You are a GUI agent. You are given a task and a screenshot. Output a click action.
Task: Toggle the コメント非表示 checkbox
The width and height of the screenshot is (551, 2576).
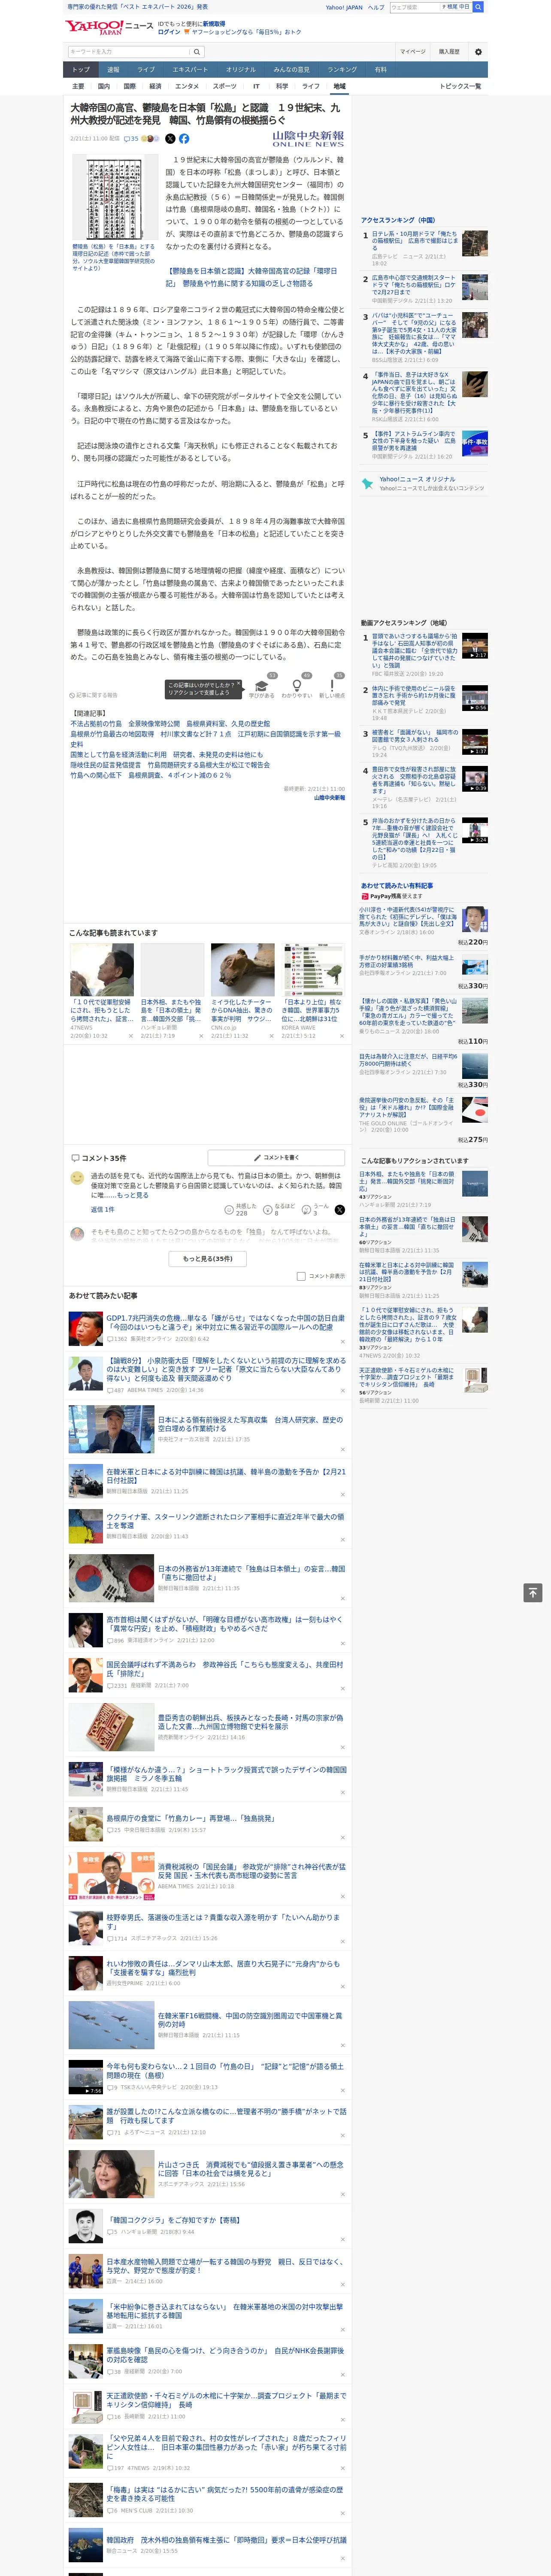click(x=301, y=1276)
